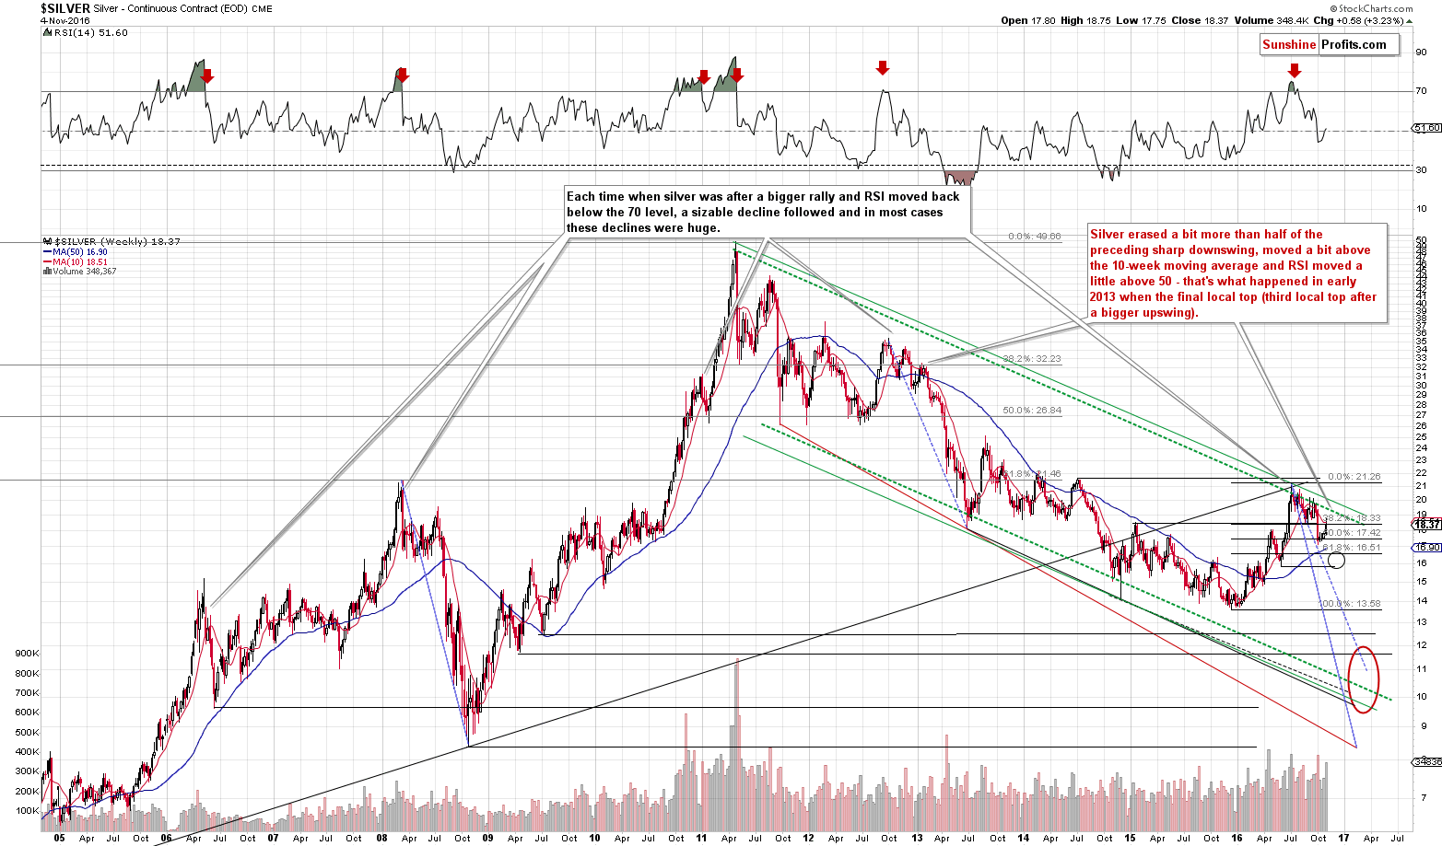Click the '13' year label on the time axis
The image size is (1442, 846).
click(917, 839)
